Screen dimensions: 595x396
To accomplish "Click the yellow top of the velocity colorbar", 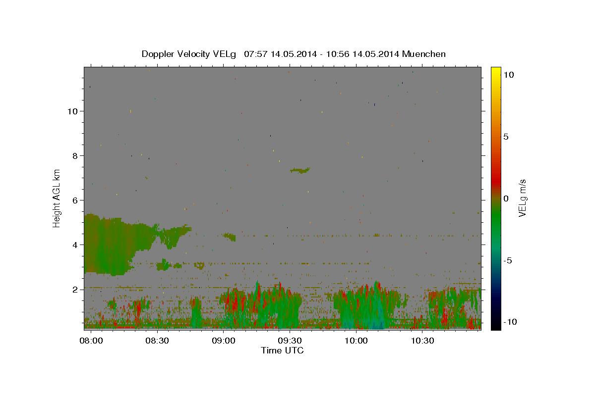I will [x=495, y=72].
